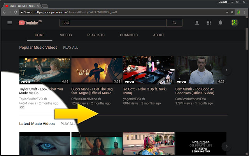The image size is (249, 156).
Task: Click PLAY ALL for Popular Music Videos
Action: pyautogui.click(x=70, y=48)
